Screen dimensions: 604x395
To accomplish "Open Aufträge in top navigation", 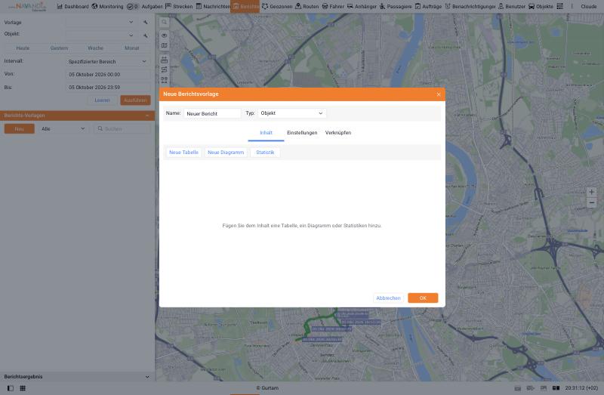I will point(428,7).
